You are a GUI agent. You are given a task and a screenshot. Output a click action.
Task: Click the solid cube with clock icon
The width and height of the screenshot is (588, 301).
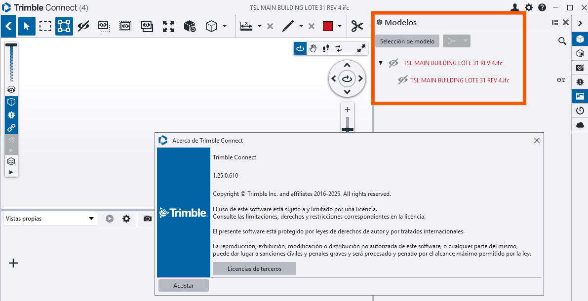click(x=190, y=26)
